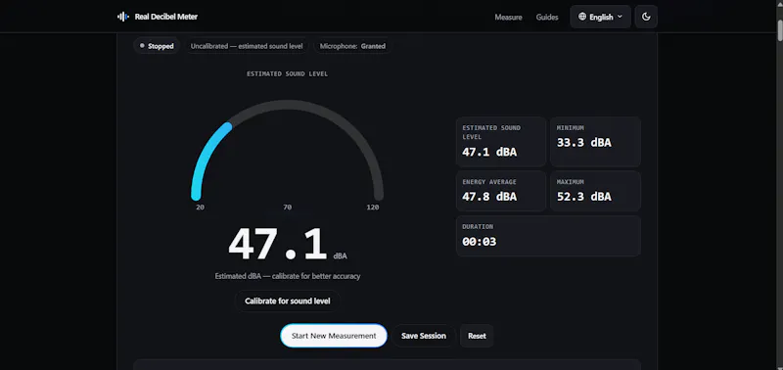Image resolution: width=783 pixels, height=370 pixels.
Task: Click the large 47.1 reading
Action: tap(278, 245)
